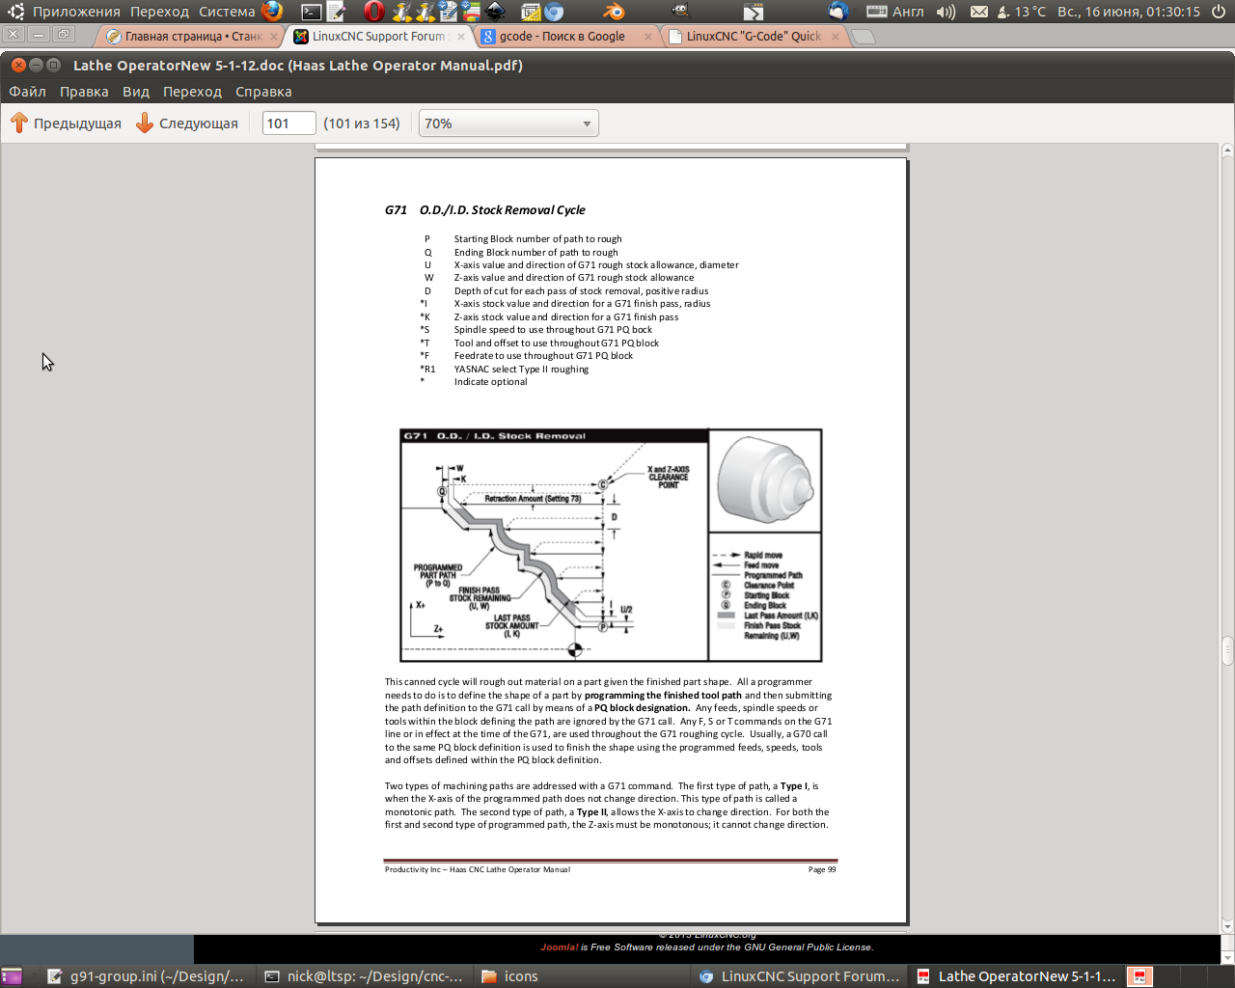Click the 3D lathe part rendering image

(765, 480)
